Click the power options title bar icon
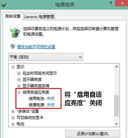This screenshot has width=128, height=138. [x=3, y=4]
